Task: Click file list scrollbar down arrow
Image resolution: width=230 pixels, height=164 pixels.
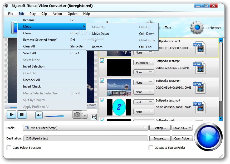Action: coord(221,118)
